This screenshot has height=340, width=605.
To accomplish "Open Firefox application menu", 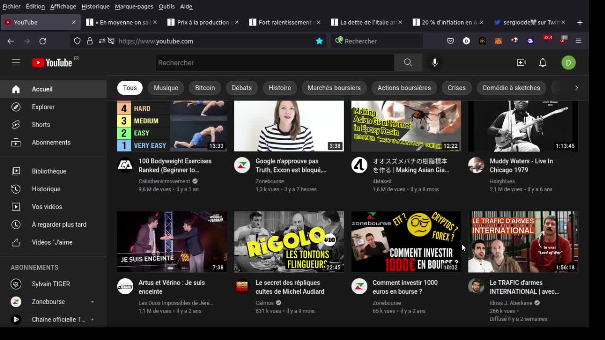I will pos(578,41).
